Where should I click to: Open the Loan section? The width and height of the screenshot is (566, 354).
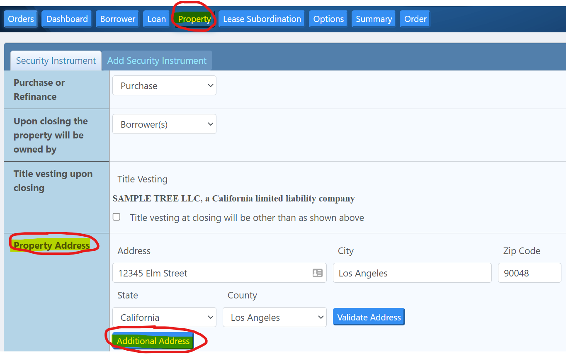point(156,19)
